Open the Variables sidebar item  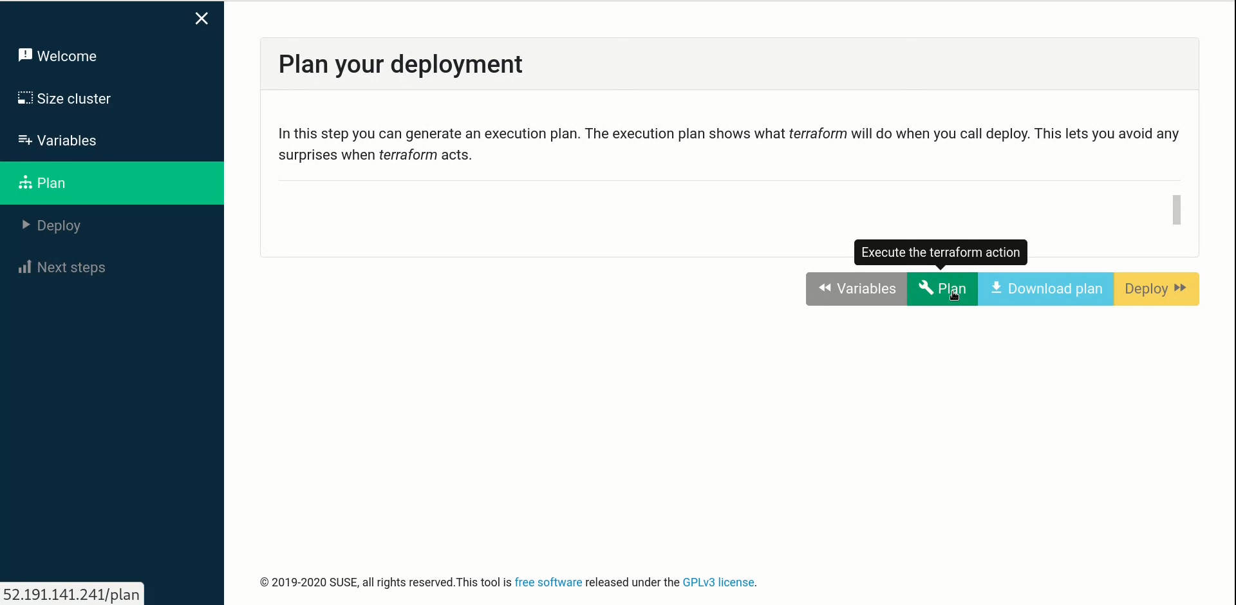pos(66,141)
